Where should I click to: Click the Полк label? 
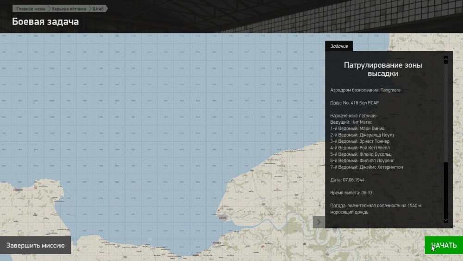[335, 102]
